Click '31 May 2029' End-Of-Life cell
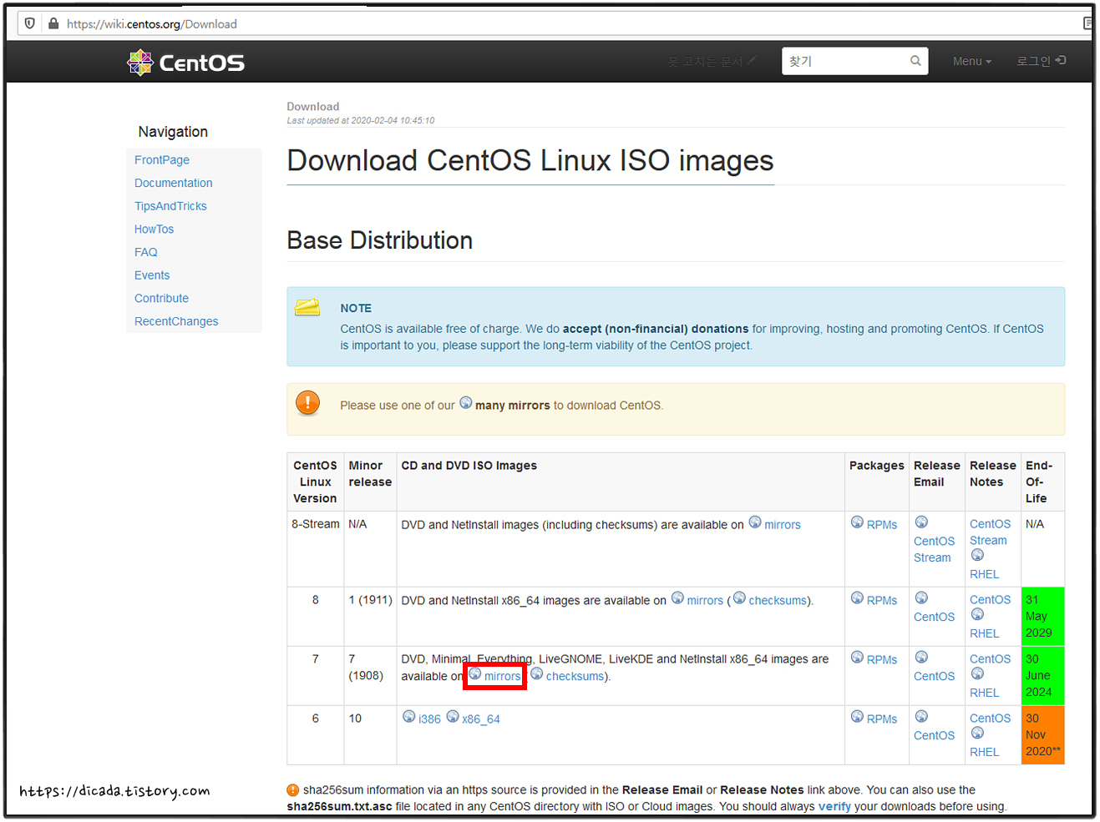 1042,617
